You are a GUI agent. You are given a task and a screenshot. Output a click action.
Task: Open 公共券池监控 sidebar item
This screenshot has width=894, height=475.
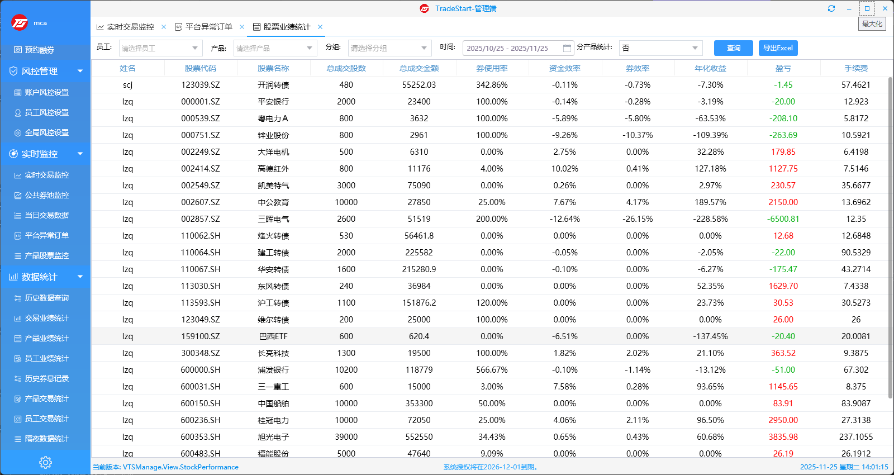click(46, 195)
